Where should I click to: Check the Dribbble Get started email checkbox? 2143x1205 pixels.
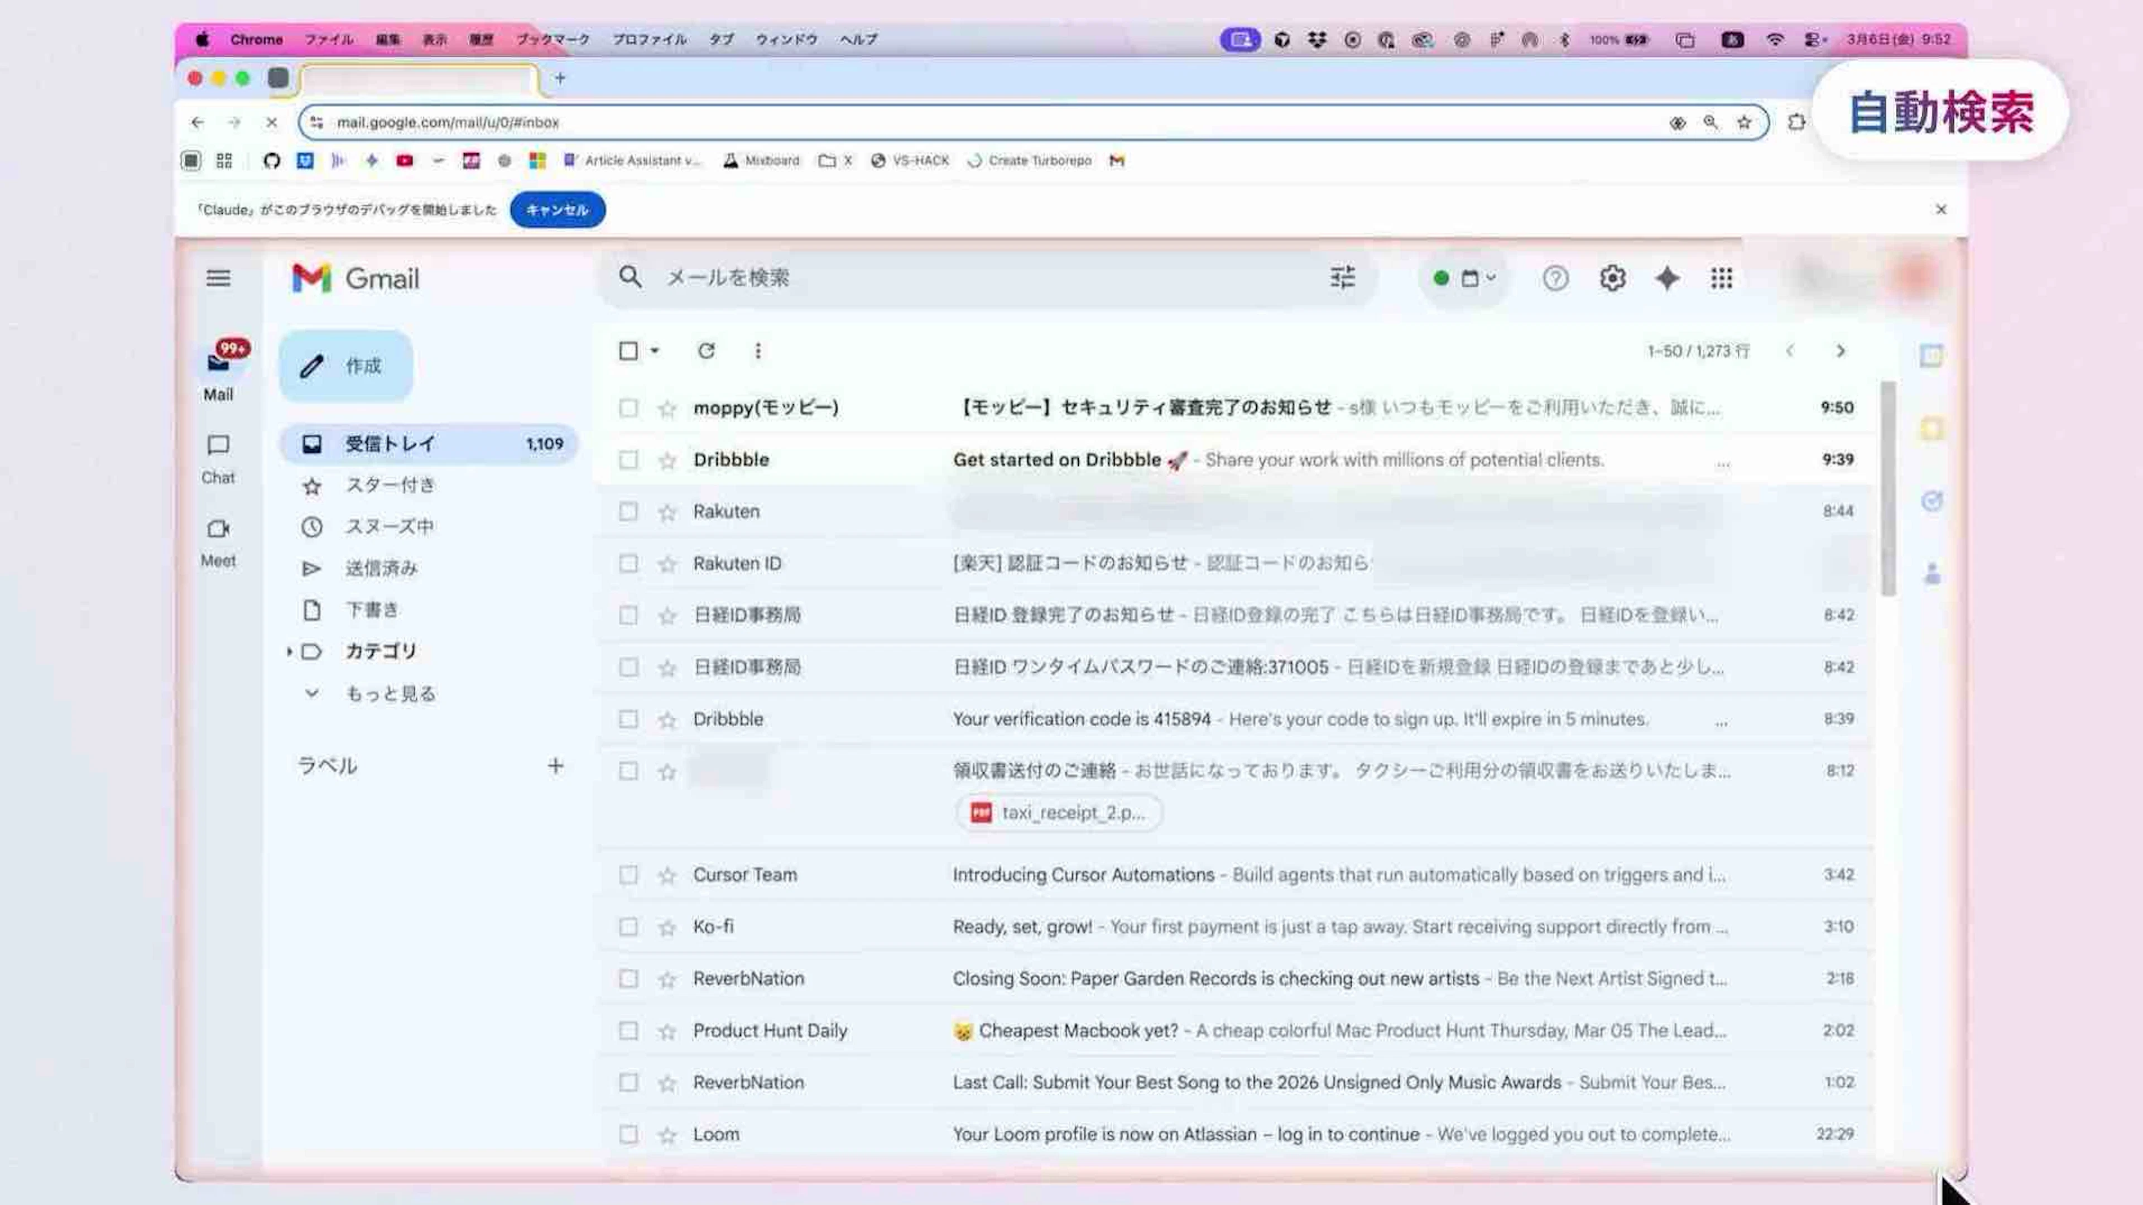pyautogui.click(x=628, y=460)
